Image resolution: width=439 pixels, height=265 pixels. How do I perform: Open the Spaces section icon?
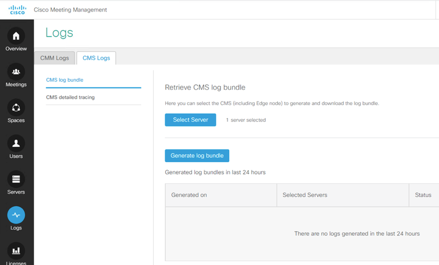click(x=16, y=107)
